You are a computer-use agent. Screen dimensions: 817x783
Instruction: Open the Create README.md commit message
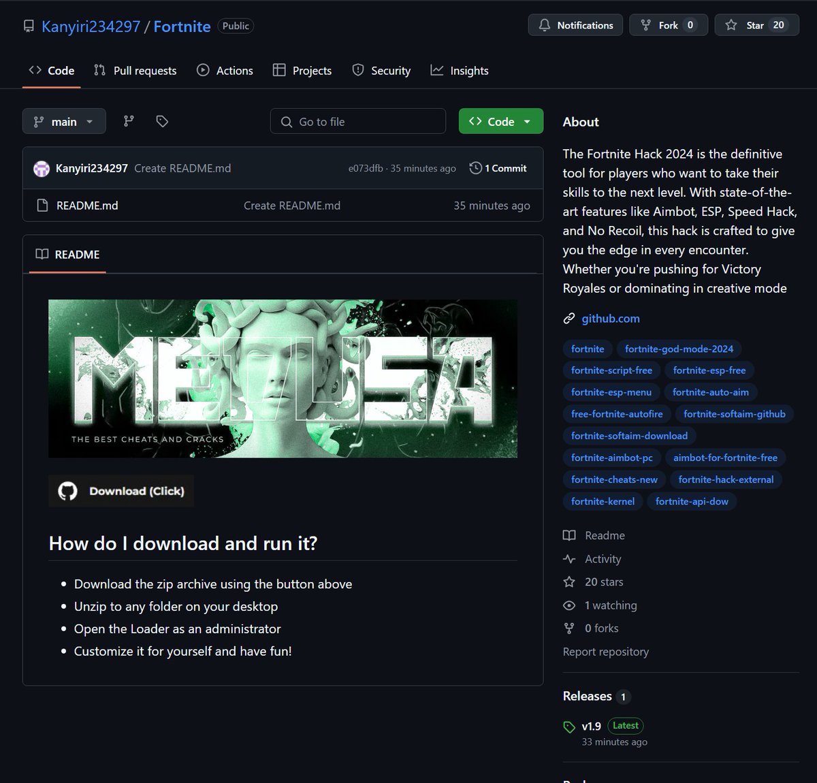point(182,168)
